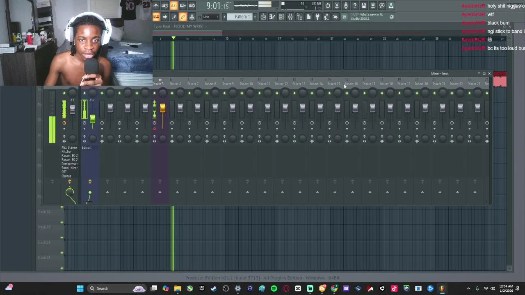
Task: Open the Channel rack view icon
Action: (x=281, y=17)
